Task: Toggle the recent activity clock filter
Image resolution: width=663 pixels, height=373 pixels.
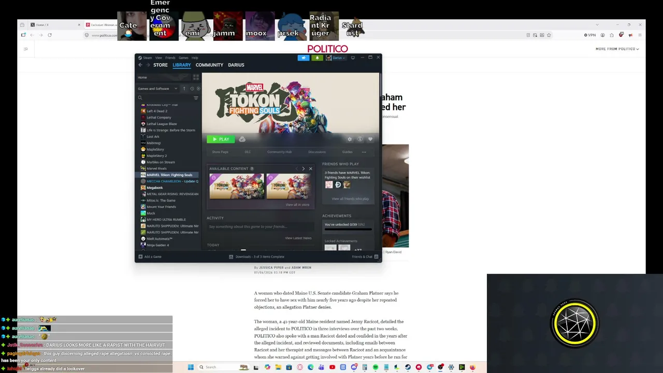Action: point(192,89)
